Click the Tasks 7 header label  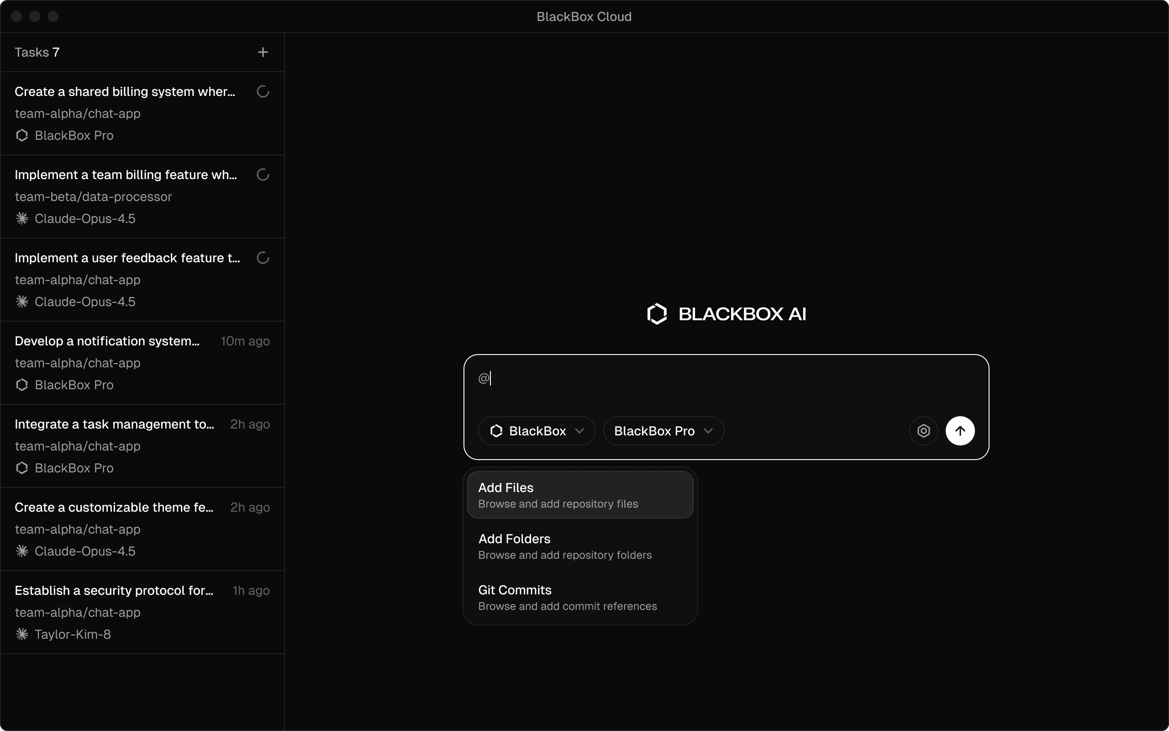37,52
